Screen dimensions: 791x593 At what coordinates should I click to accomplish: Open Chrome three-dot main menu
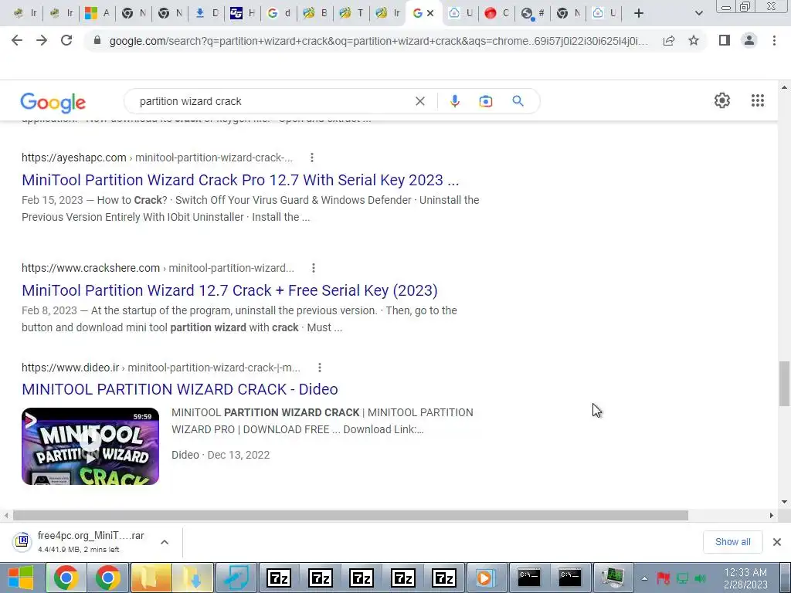[x=774, y=40]
